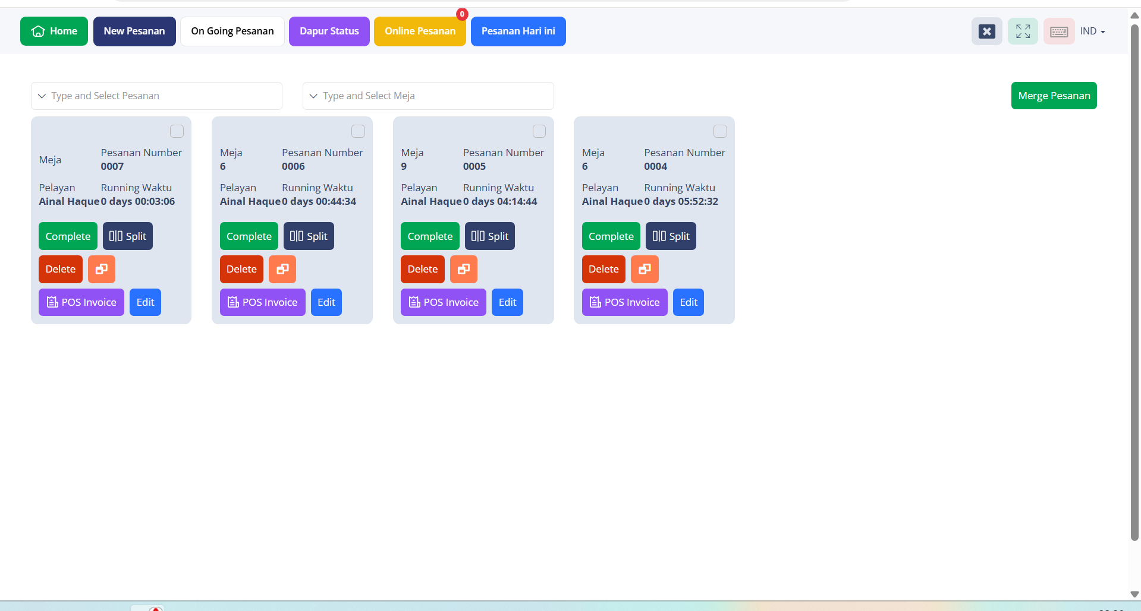1141x611 pixels.
Task: Click the orange duplicate icon on order 0005
Action: (464, 269)
